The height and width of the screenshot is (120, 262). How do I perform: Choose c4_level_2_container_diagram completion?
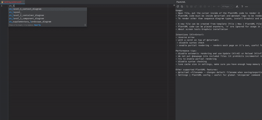tap(47, 15)
